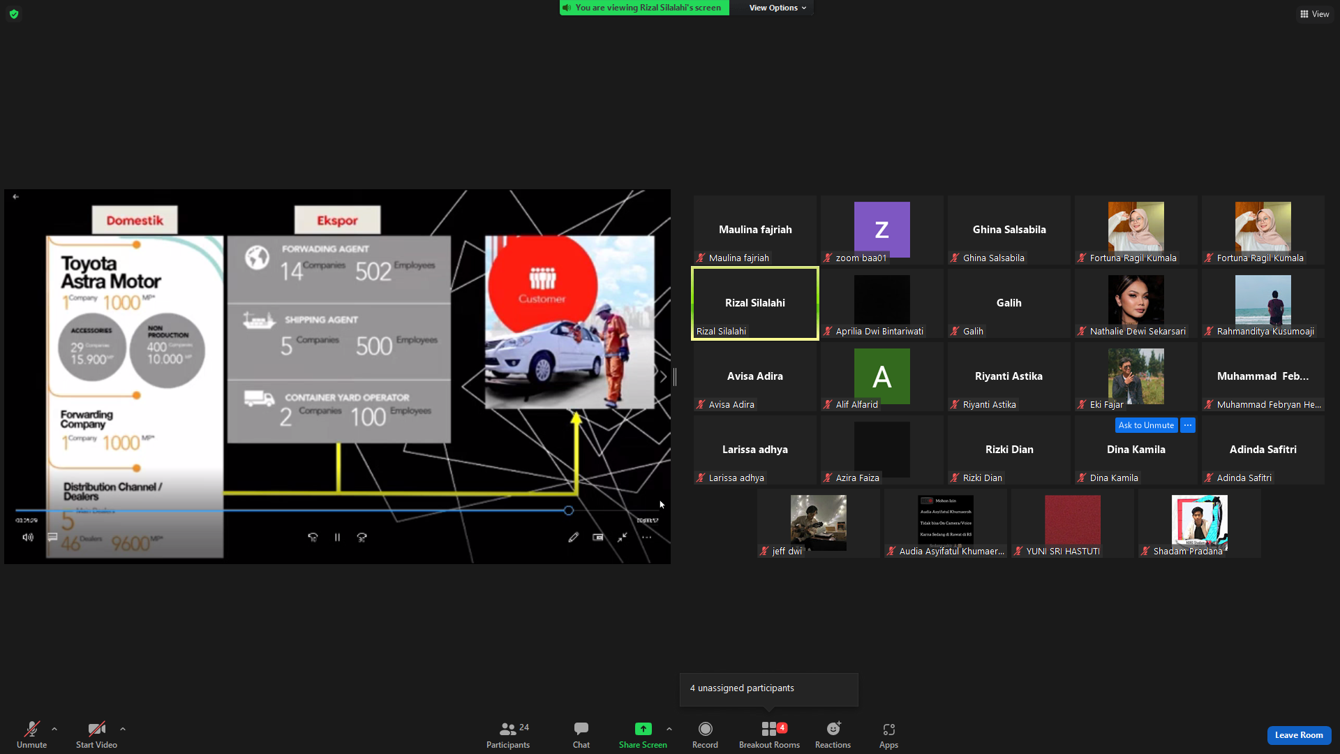Click Nathalie Dewi Sekarsari's profile photo

click(x=1136, y=300)
